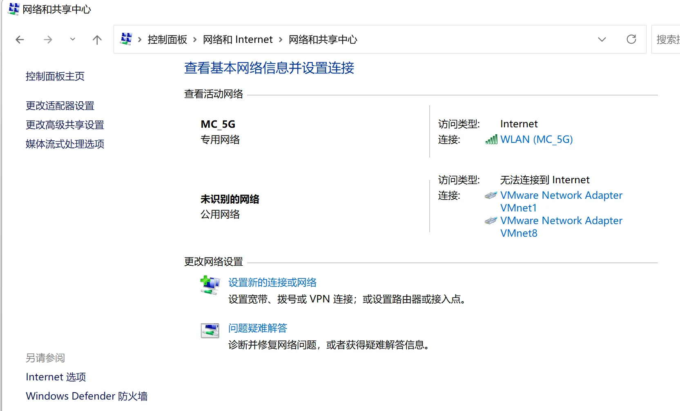Viewport: 680px width, 411px height.
Task: Click the back navigation arrow
Action: click(20, 40)
